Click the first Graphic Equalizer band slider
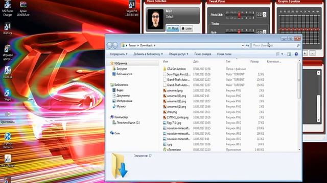The height and width of the screenshot is (183, 327). (281, 29)
